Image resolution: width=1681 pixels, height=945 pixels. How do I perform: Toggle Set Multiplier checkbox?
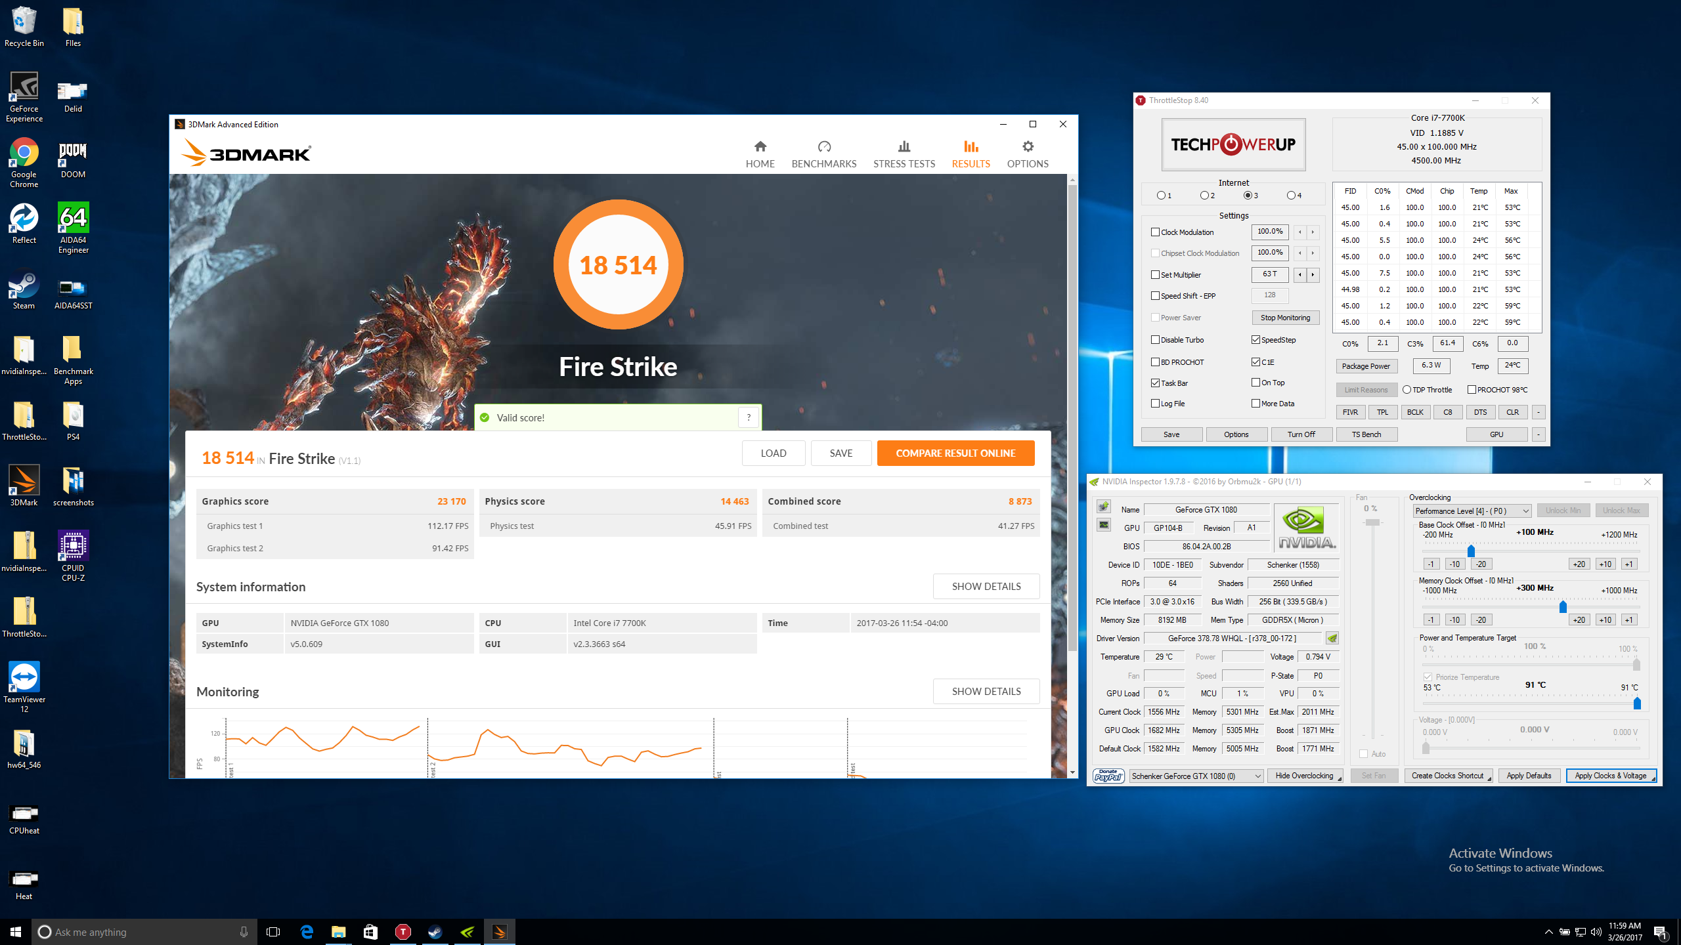click(x=1155, y=275)
